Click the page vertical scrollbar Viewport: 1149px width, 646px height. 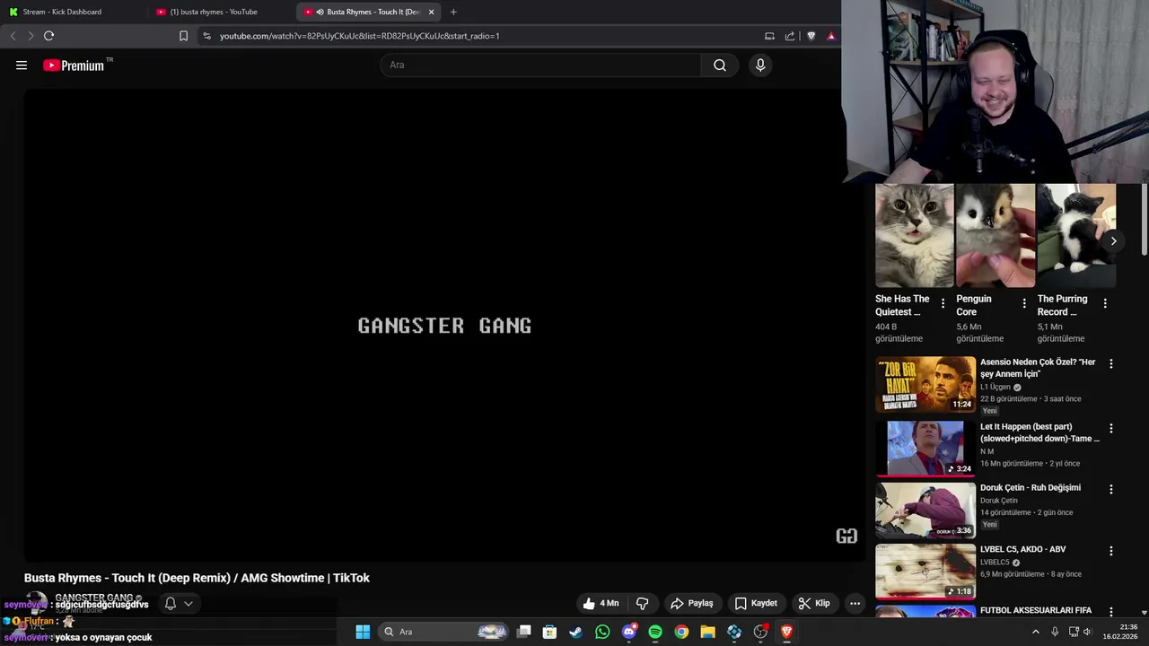[x=1145, y=219]
